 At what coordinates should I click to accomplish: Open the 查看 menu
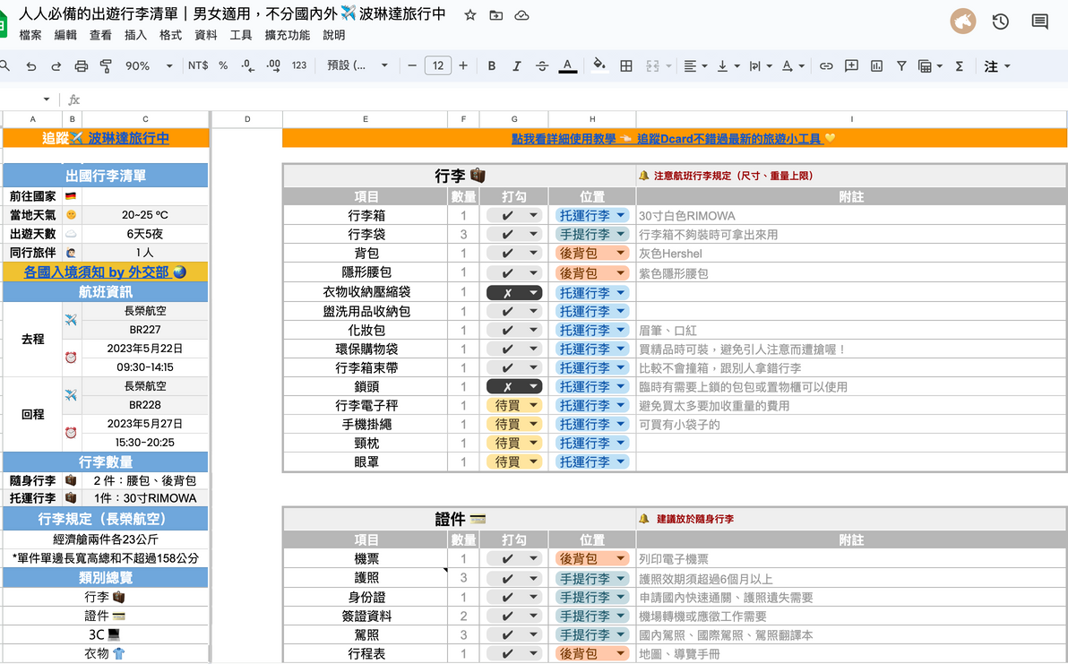coord(100,35)
